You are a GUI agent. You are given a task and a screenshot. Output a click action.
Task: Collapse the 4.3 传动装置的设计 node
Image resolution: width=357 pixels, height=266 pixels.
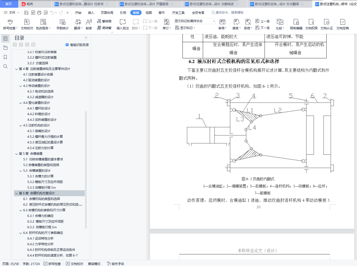21,86
